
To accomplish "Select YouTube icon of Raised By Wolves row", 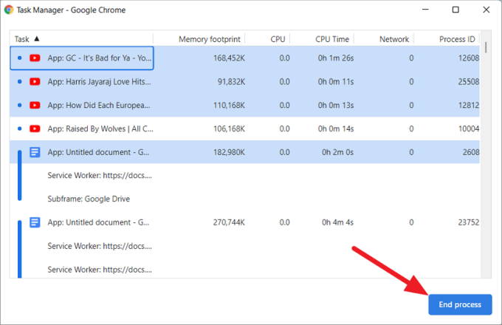I will click(35, 129).
